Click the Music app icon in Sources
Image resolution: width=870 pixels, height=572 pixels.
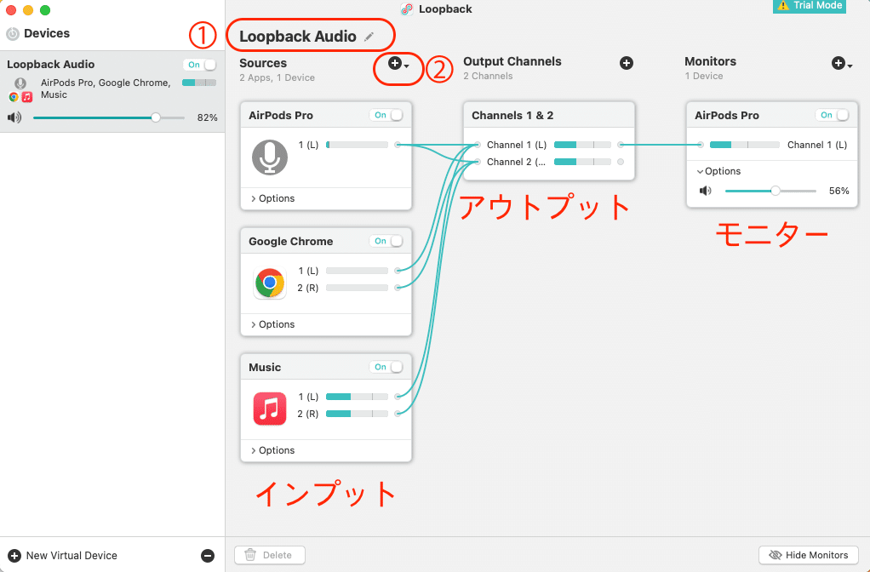click(x=270, y=409)
